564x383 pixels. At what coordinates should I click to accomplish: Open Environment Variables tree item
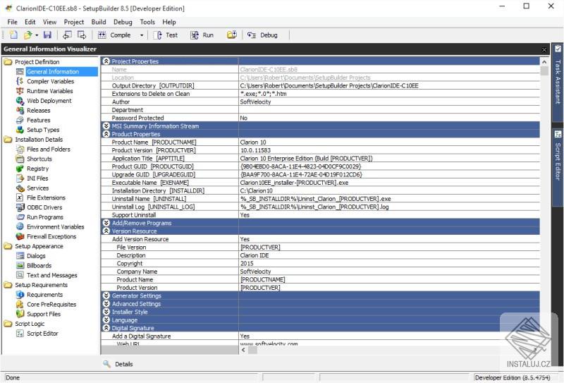pos(56,227)
